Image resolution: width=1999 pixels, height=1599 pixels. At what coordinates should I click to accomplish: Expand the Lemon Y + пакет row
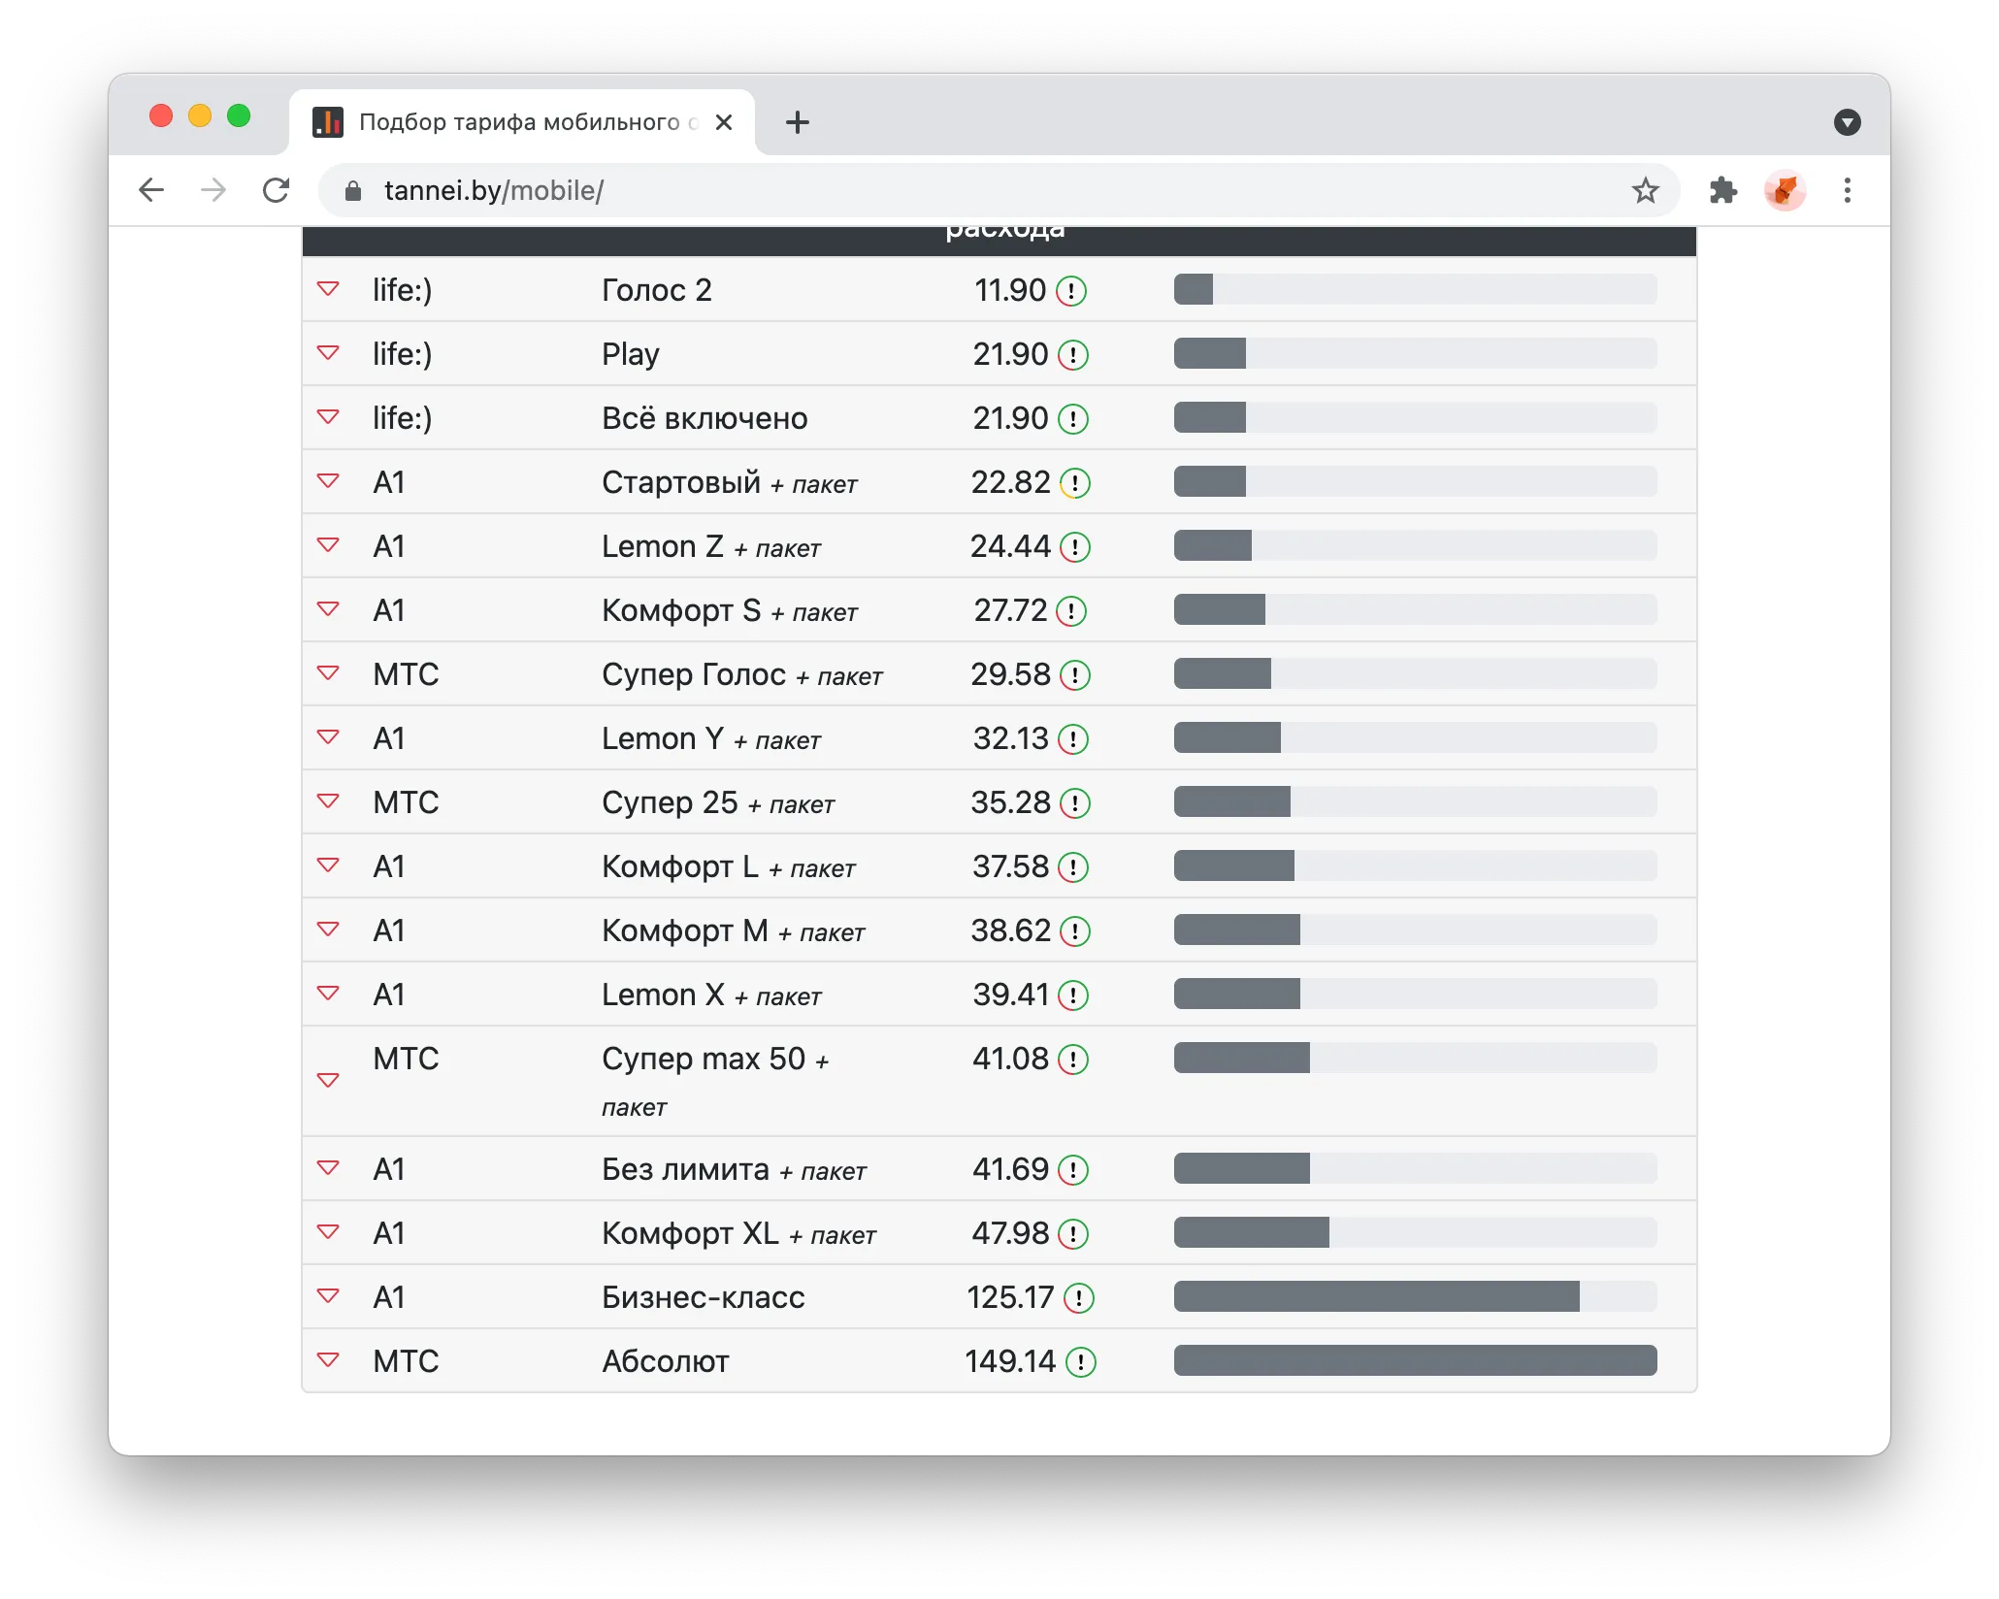point(328,736)
